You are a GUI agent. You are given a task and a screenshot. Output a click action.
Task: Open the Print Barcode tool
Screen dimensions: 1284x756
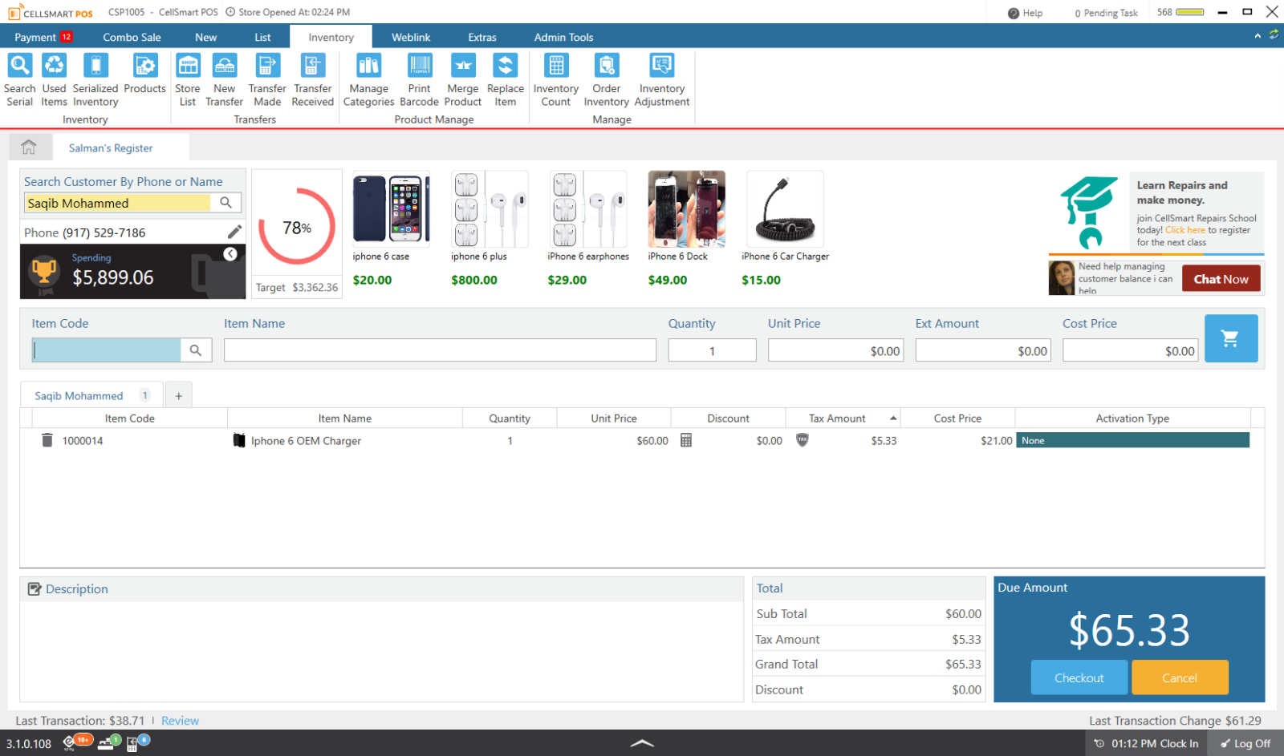tap(419, 78)
